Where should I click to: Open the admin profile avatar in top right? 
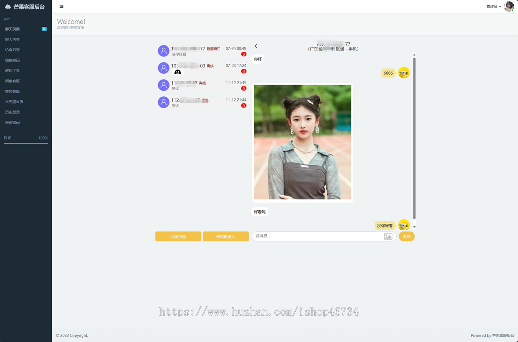point(509,6)
